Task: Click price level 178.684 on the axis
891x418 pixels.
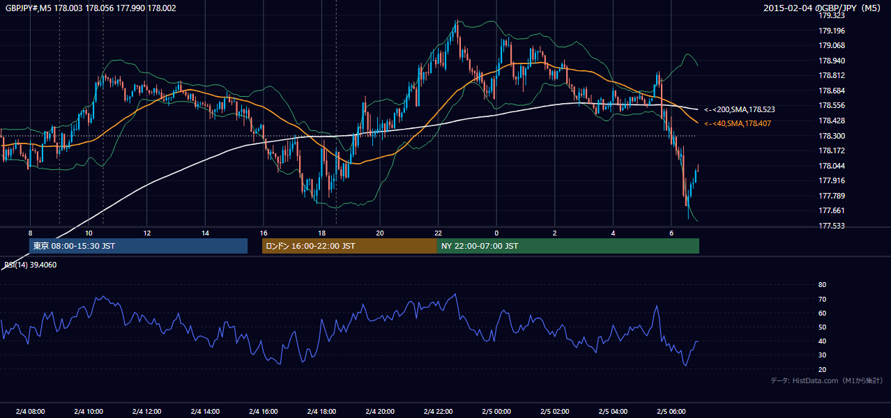Action: (x=831, y=91)
